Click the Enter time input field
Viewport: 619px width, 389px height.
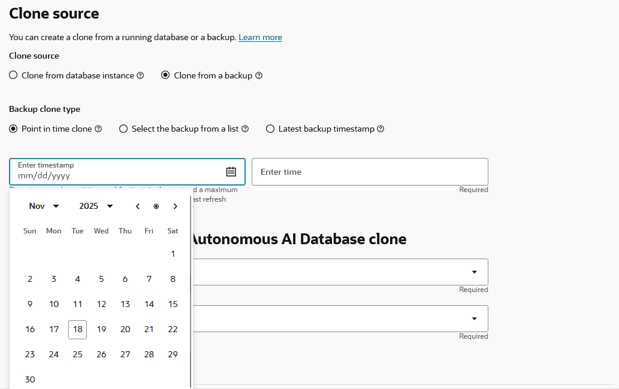click(369, 172)
